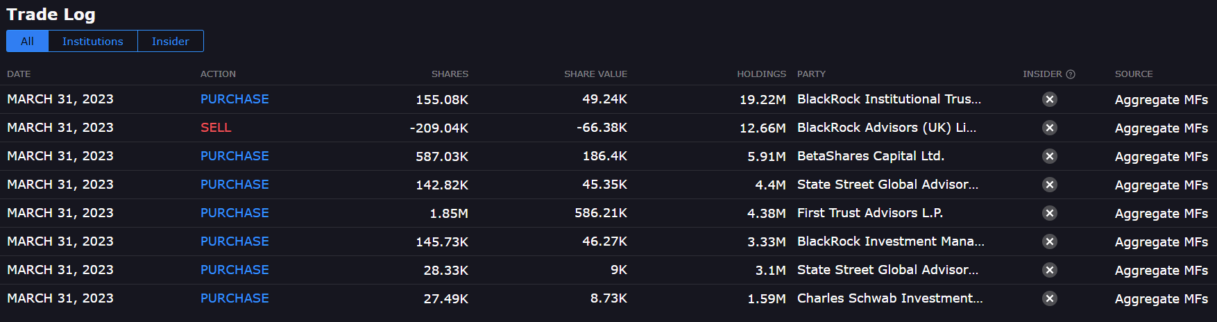
Task: Click holdings value 19.22M
Action: pos(763,100)
